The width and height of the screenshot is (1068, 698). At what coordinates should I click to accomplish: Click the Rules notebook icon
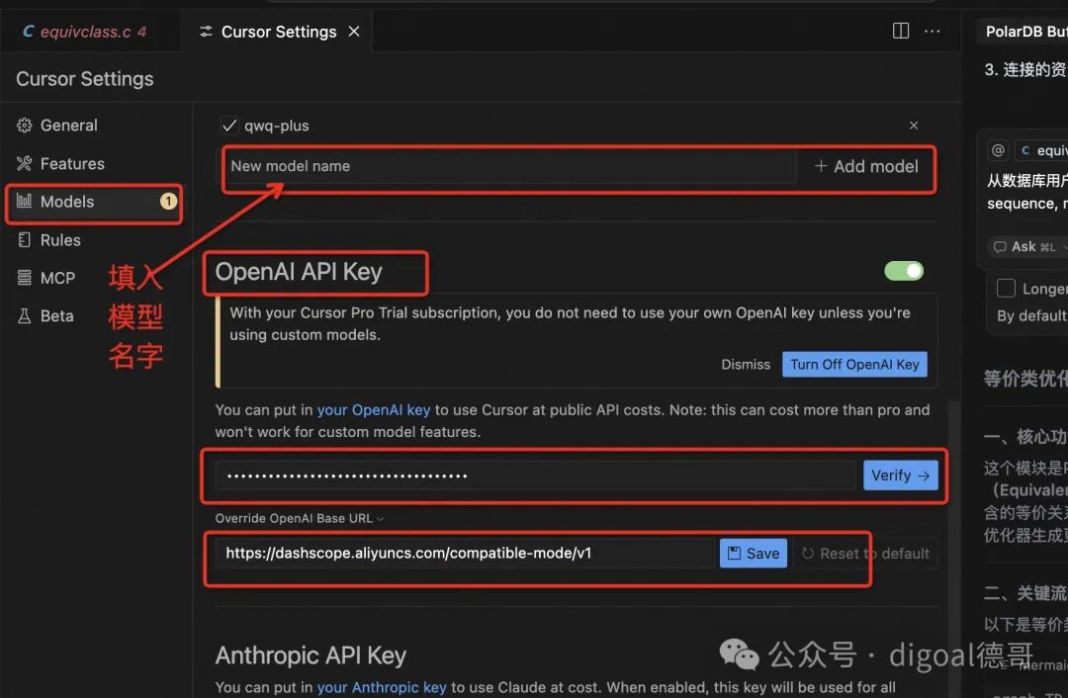point(25,239)
